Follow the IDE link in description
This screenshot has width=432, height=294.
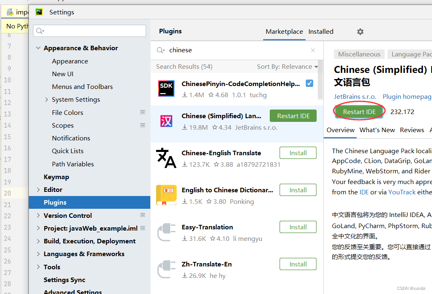tap(364, 192)
